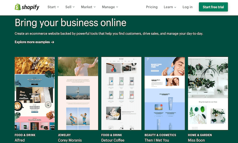
Task: Click the arrow next to Explore more examples
Action: 52,42
